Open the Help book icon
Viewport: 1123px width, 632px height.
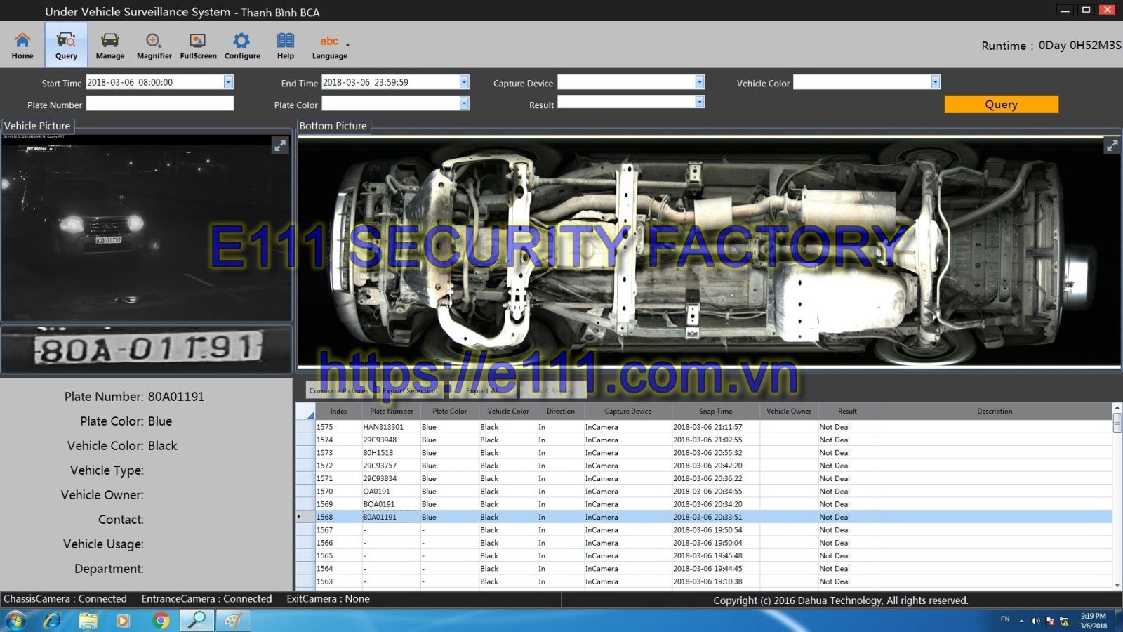[286, 45]
